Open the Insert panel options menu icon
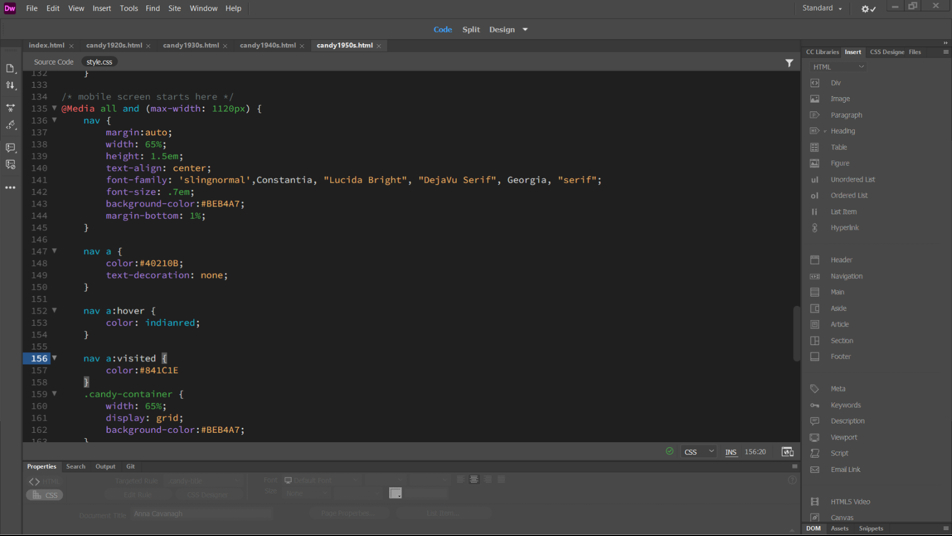Image resolution: width=952 pixels, height=536 pixels. coord(945,52)
